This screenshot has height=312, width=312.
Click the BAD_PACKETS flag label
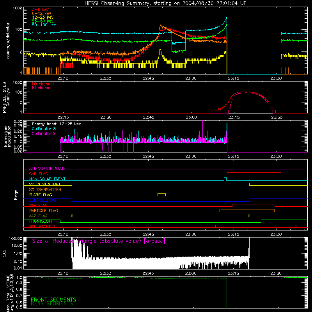coord(43,226)
